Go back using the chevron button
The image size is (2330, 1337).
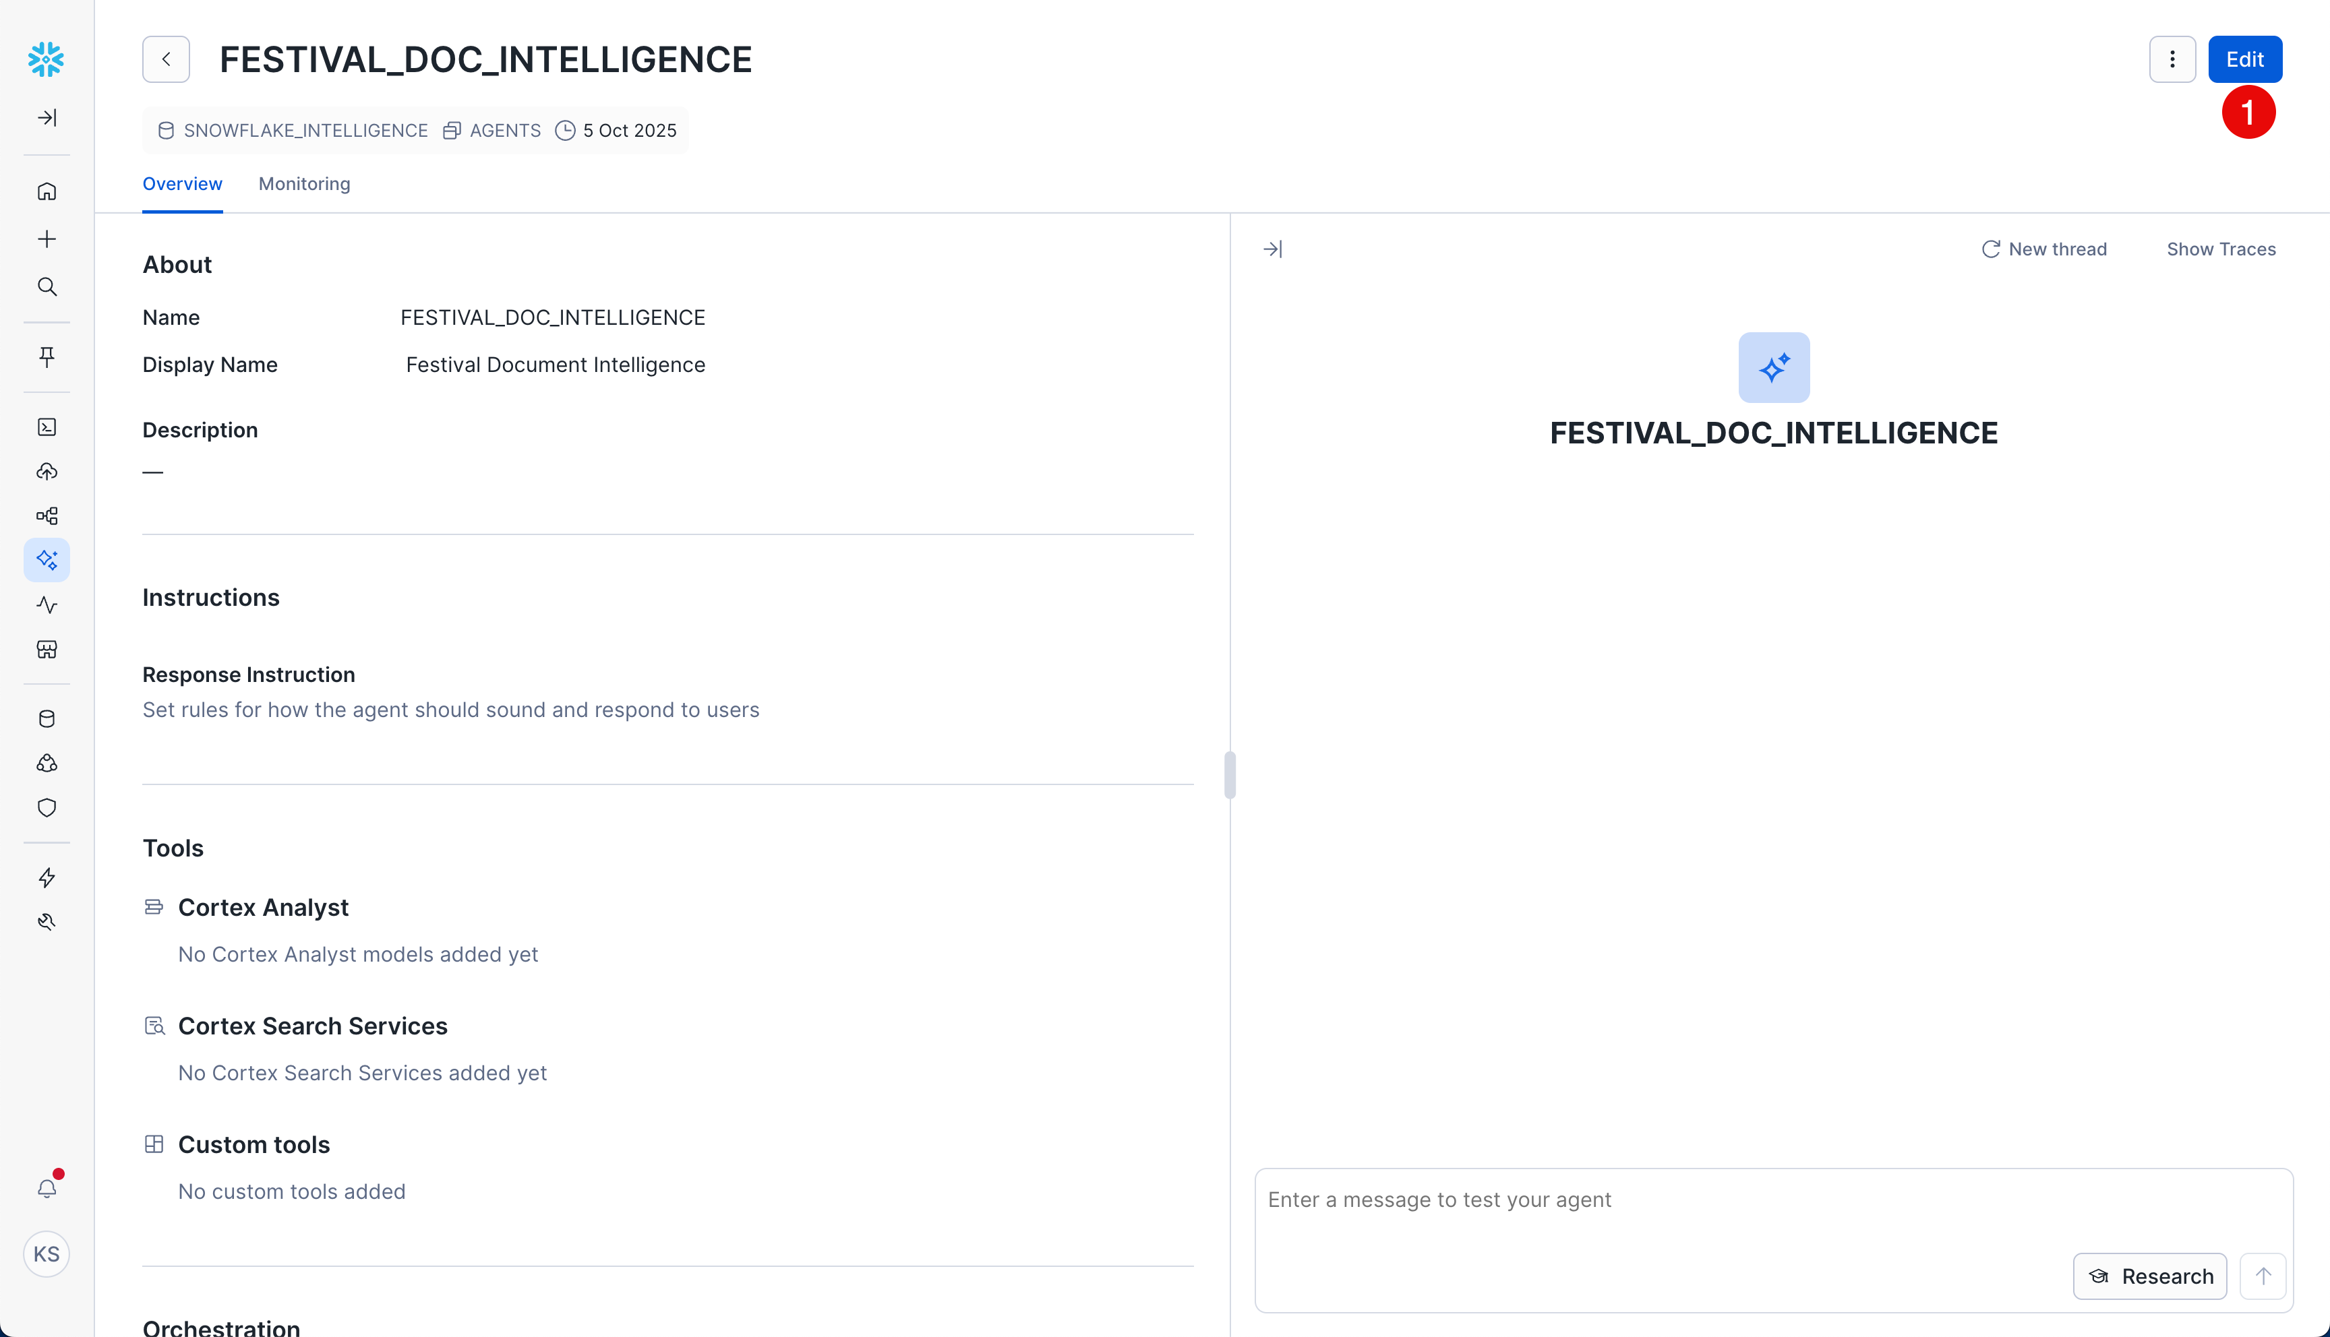tap(167, 60)
